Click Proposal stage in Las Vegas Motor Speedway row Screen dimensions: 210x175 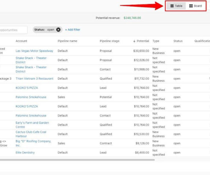(x=106, y=51)
